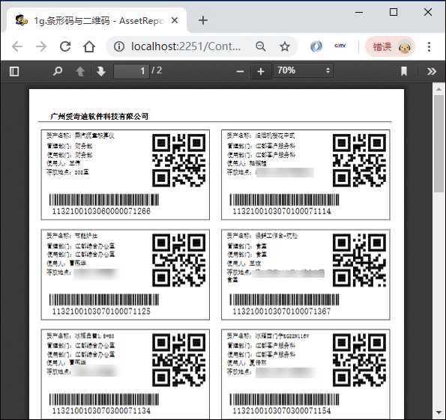Go back in browser history
The height and width of the screenshot is (420, 446).
coord(17,46)
